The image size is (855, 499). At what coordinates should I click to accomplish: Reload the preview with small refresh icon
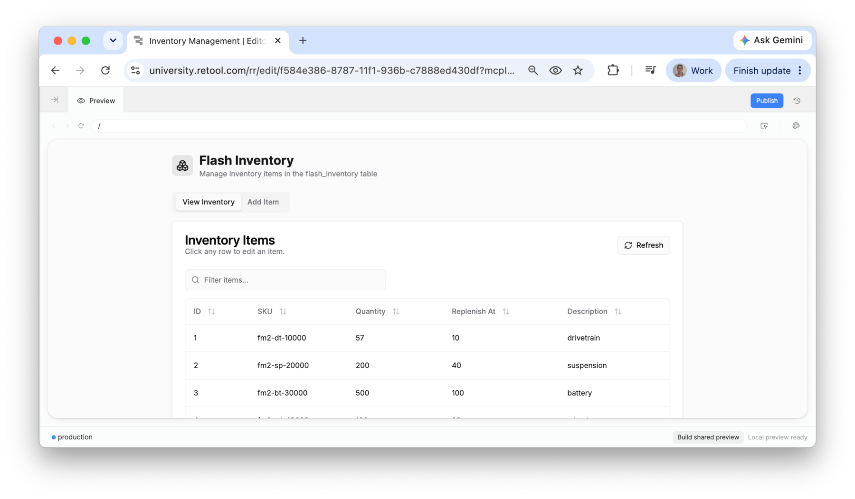click(81, 126)
